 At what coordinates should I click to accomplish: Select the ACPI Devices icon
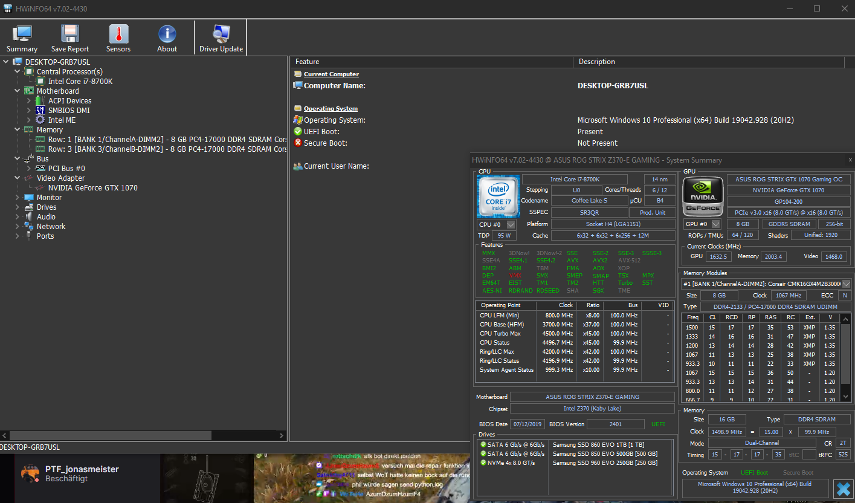(x=40, y=101)
